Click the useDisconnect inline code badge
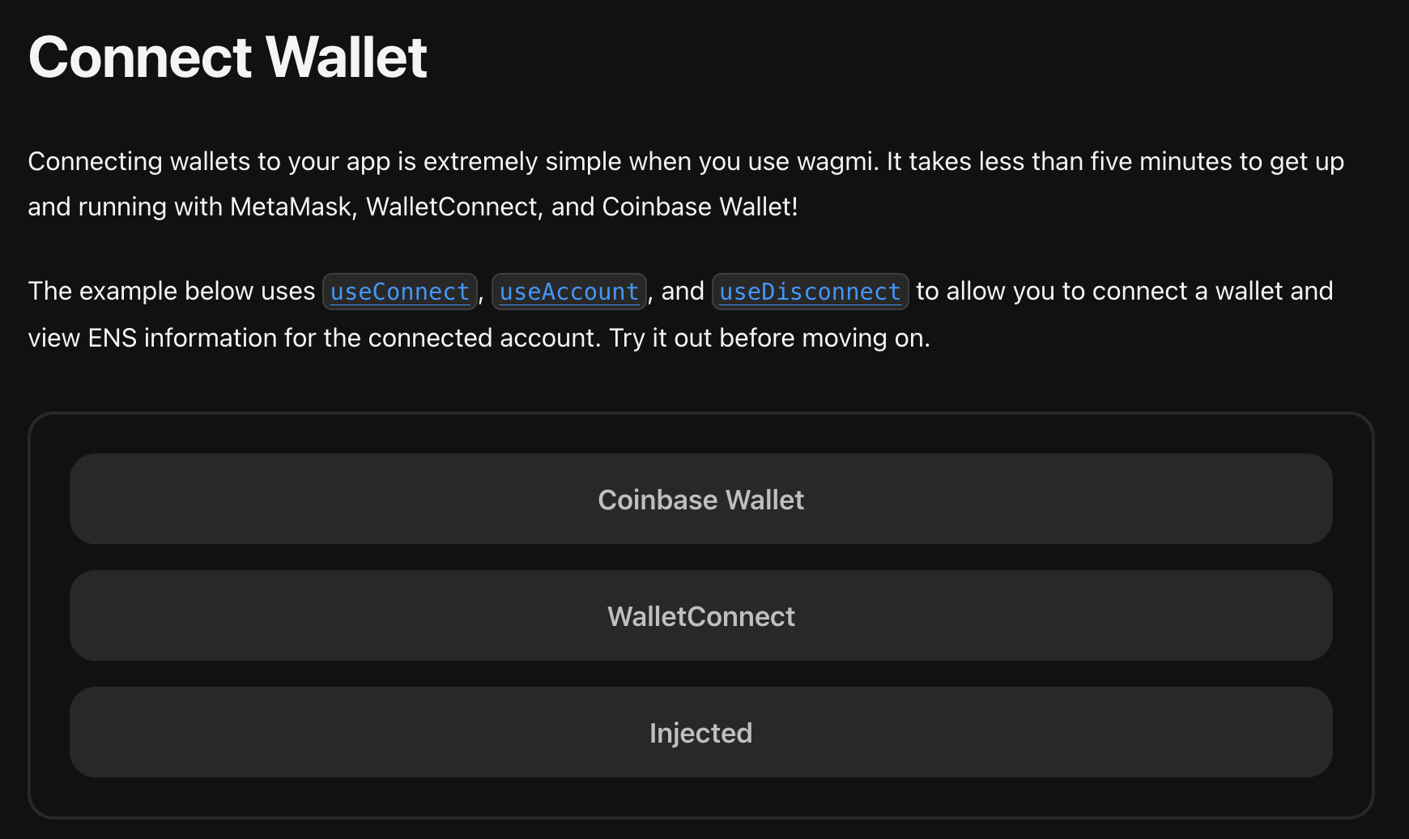The width and height of the screenshot is (1409, 839). click(x=810, y=292)
